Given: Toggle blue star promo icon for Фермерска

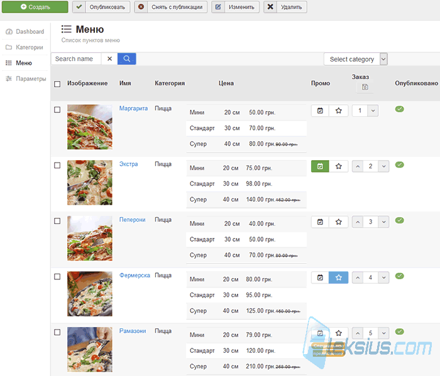Looking at the screenshot, I should pos(339,277).
